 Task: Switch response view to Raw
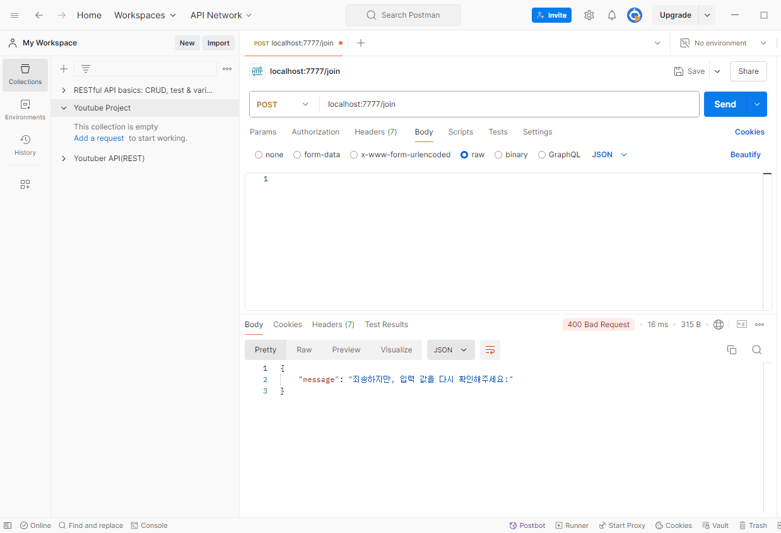tap(304, 350)
